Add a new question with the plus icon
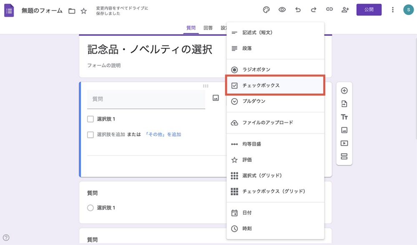The image size is (417, 245). click(344, 90)
